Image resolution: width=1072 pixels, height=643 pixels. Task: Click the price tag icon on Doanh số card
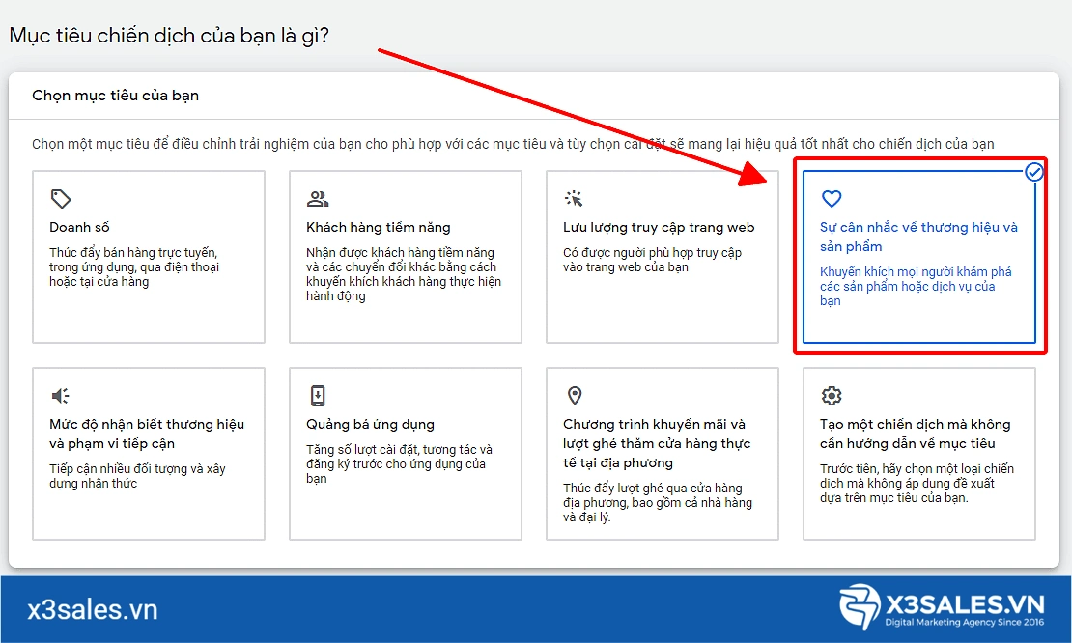point(61,199)
